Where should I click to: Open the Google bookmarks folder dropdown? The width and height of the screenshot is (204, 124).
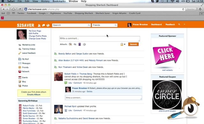pyautogui.click(x=43, y=13)
